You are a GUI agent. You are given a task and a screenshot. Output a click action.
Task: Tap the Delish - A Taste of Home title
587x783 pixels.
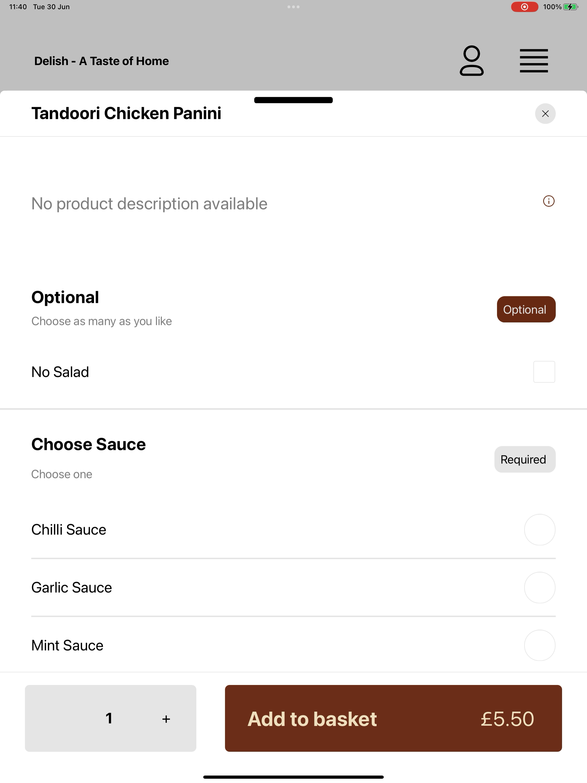102,61
